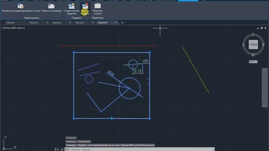Image resolution: width=269 pixels, height=151 pixels.
Task: Click the bottom-left clip boundary grip
Action: 74,118
